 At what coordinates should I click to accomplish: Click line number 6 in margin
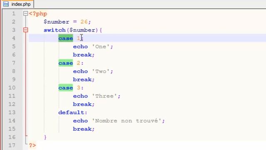(14, 55)
